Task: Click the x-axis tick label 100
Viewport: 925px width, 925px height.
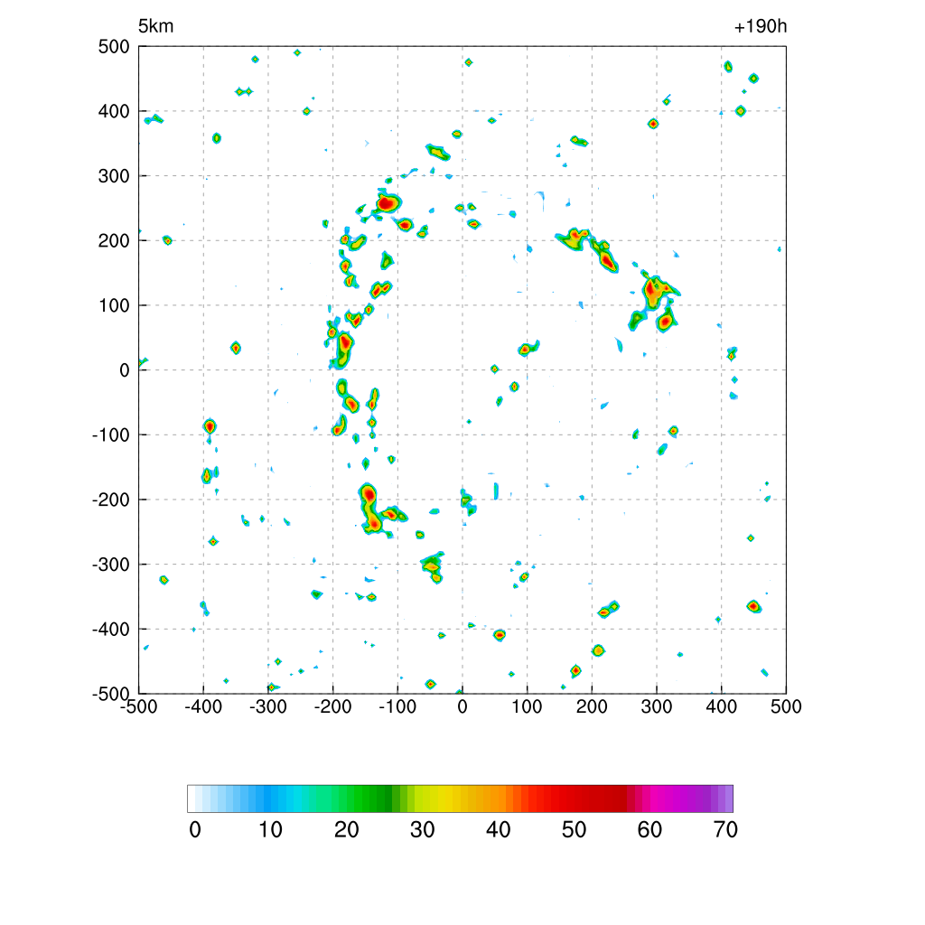Action: coord(527,706)
